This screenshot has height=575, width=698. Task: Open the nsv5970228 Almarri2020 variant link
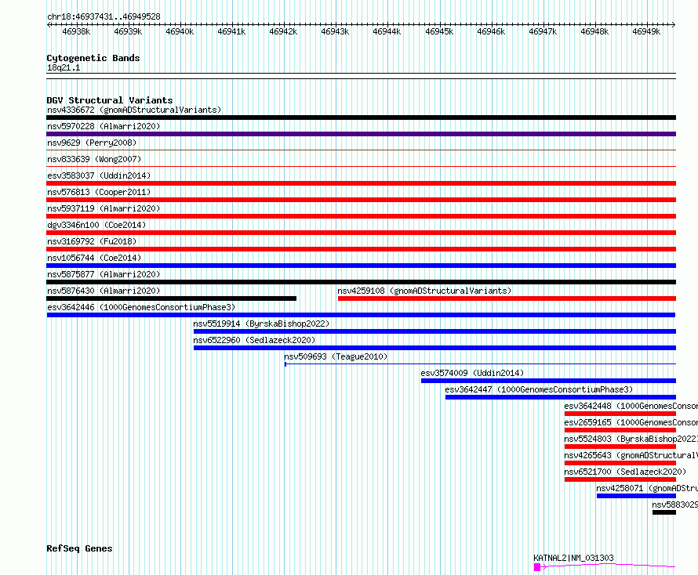pyautogui.click(x=104, y=126)
